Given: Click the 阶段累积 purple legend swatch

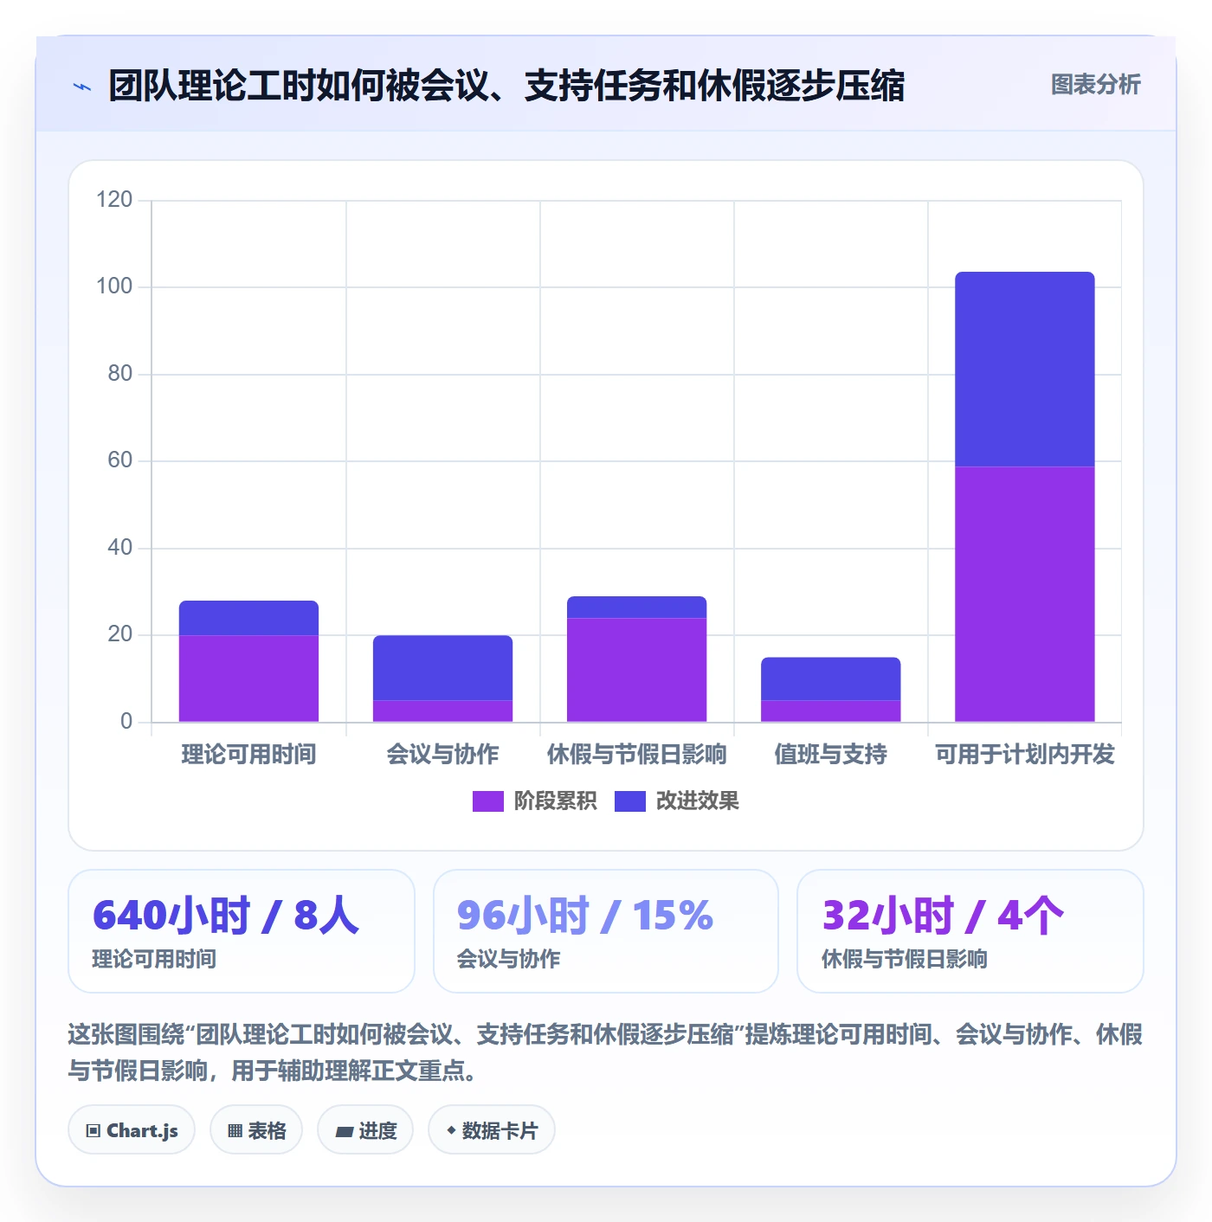Looking at the screenshot, I should click(x=487, y=801).
